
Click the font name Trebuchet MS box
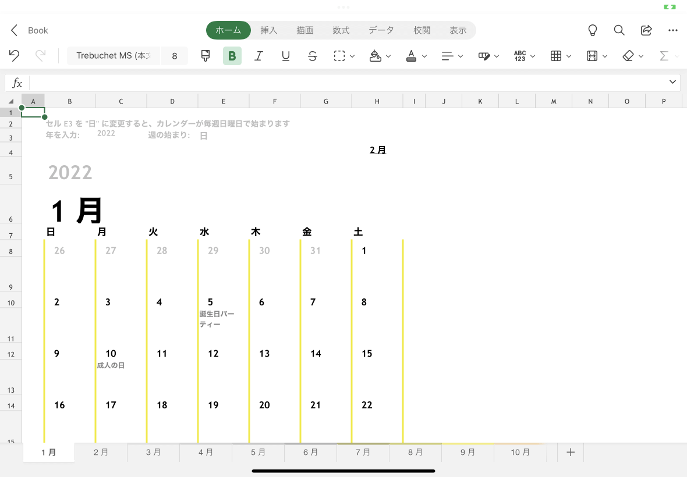coord(114,56)
